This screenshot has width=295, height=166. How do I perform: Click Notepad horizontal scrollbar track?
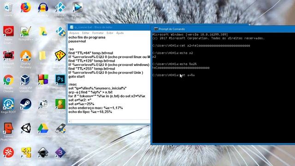point(111,121)
